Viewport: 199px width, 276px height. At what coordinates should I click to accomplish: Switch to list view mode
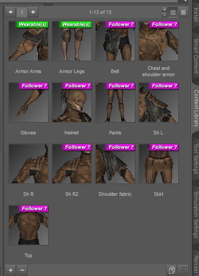click(x=183, y=13)
